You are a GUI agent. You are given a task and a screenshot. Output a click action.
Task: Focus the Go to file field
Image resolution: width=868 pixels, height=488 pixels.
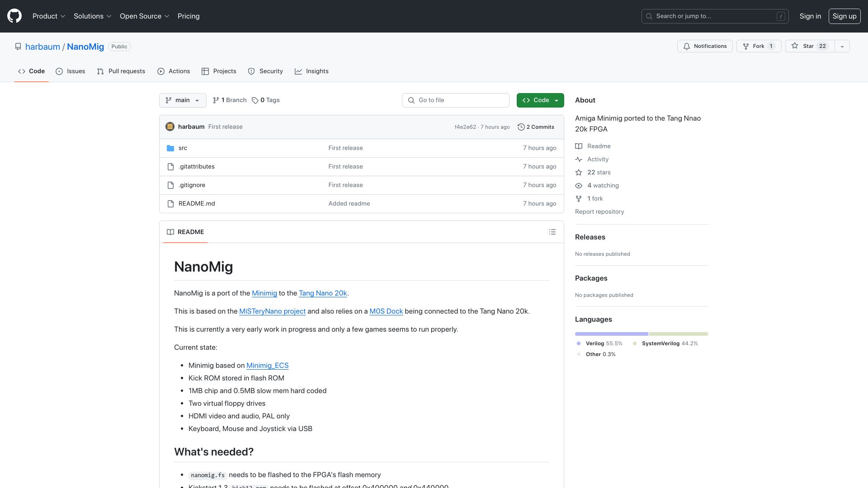[456, 100]
